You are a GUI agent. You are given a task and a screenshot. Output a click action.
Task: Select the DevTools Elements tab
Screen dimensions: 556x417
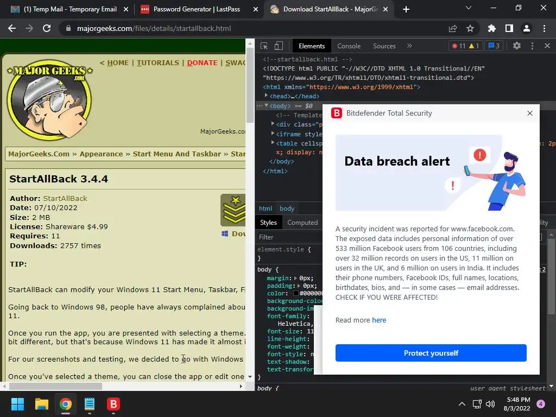coord(312,46)
